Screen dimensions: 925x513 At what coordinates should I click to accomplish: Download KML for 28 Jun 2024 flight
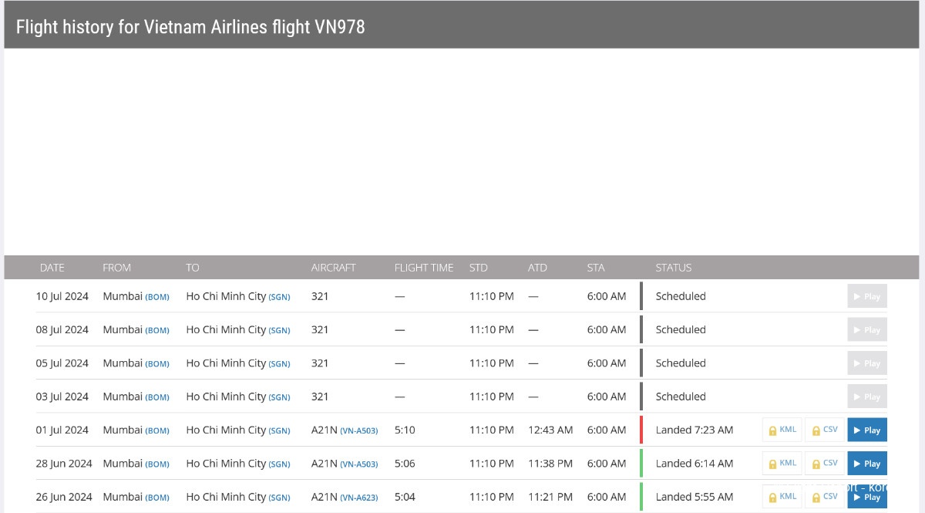tap(782, 464)
